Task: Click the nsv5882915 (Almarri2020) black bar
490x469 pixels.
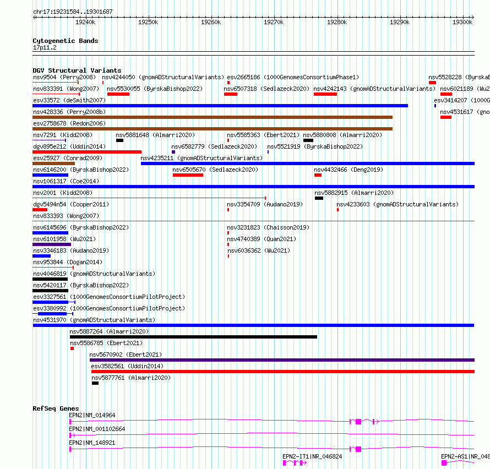Action: coord(319,198)
